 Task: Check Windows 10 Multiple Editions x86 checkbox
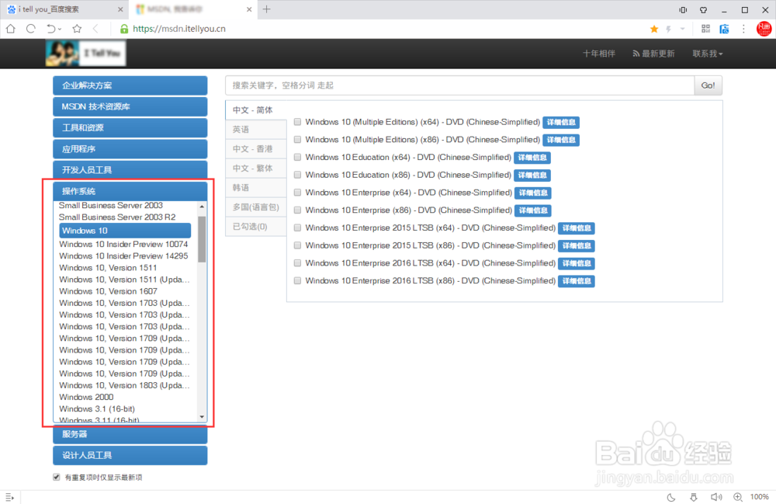point(297,140)
